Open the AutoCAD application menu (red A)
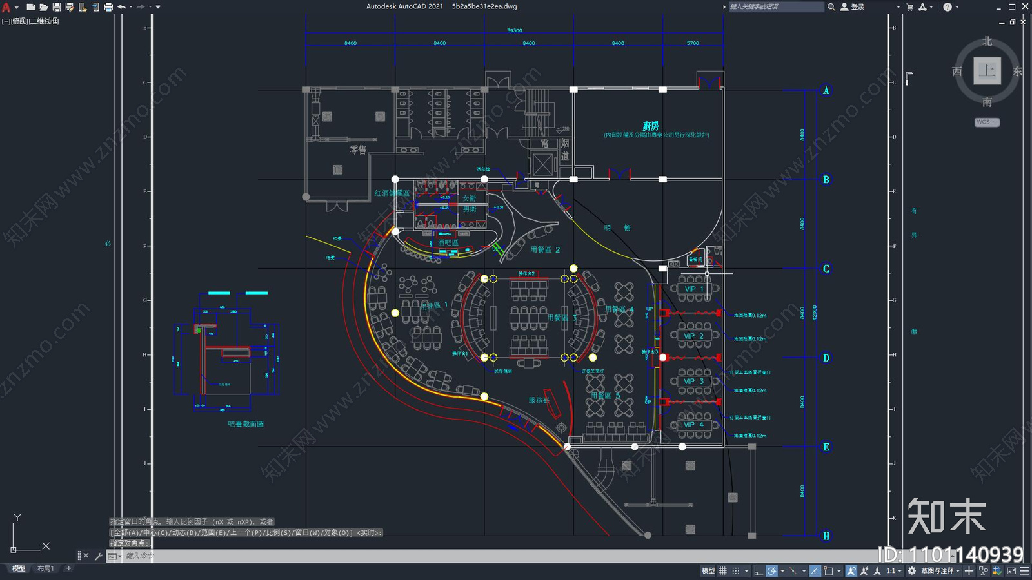 point(6,7)
